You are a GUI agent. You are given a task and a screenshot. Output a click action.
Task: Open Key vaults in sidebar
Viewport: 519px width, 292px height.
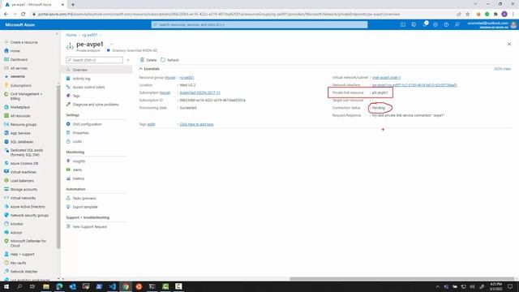coord(18,263)
